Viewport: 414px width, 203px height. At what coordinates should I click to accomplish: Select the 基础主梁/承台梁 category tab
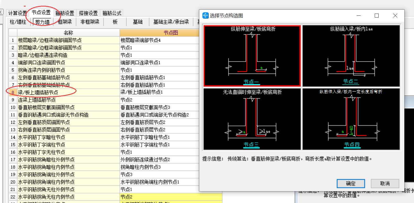click(171, 22)
